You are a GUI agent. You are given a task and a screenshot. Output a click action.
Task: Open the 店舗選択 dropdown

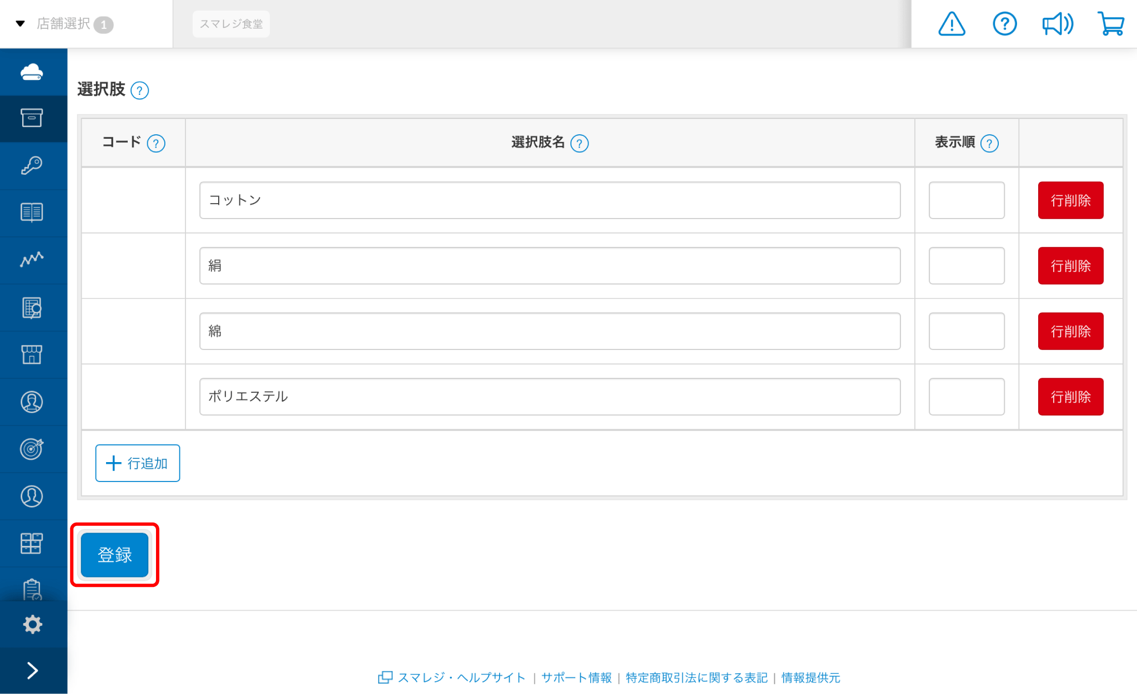coord(66,24)
